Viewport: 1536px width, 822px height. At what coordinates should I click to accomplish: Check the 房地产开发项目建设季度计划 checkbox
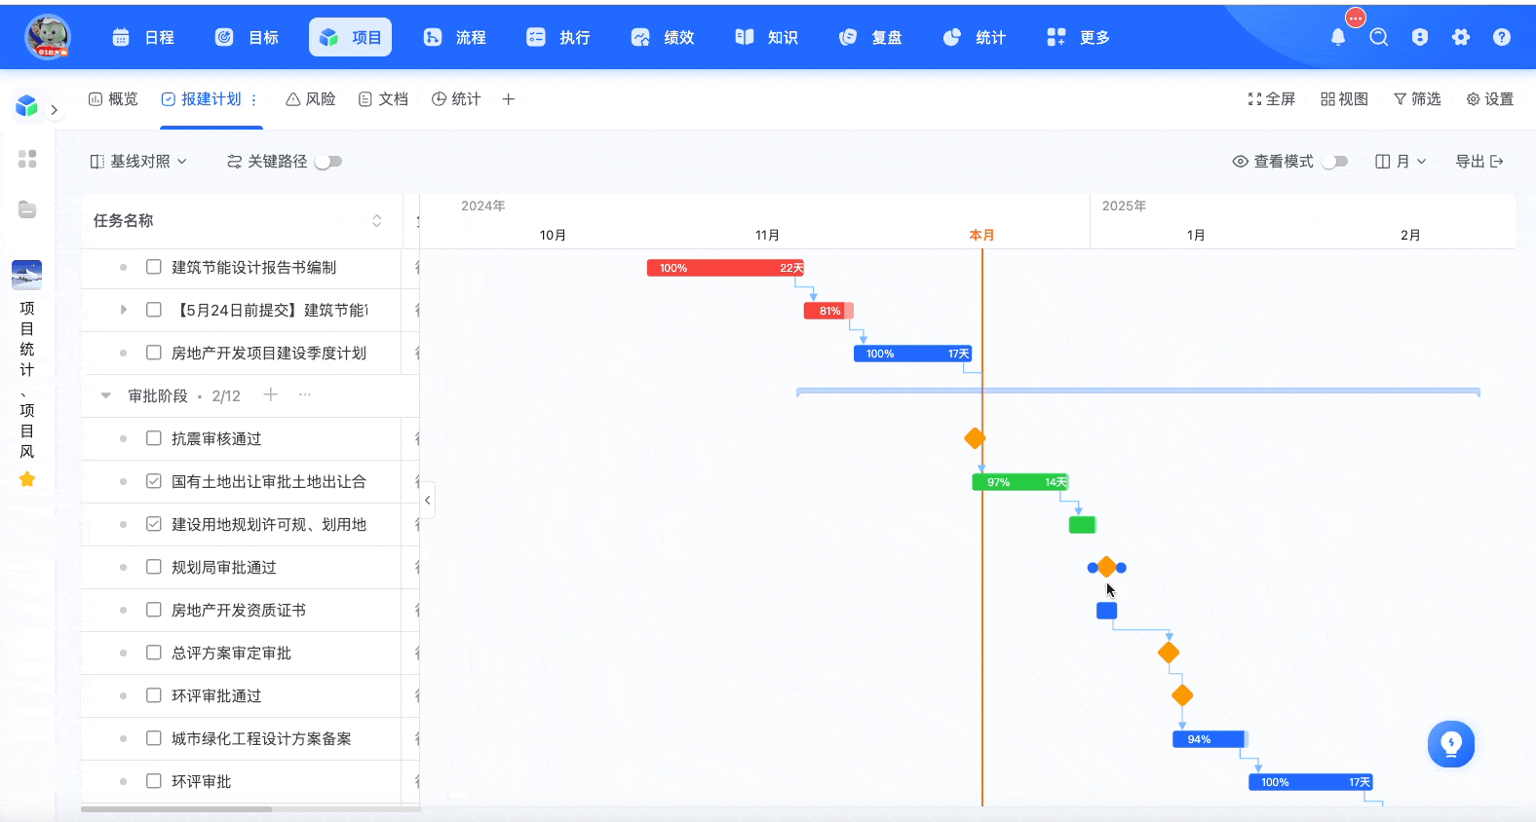154,353
